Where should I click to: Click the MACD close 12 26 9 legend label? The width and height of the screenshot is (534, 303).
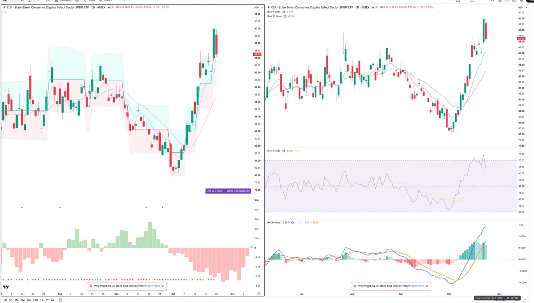click(x=278, y=222)
